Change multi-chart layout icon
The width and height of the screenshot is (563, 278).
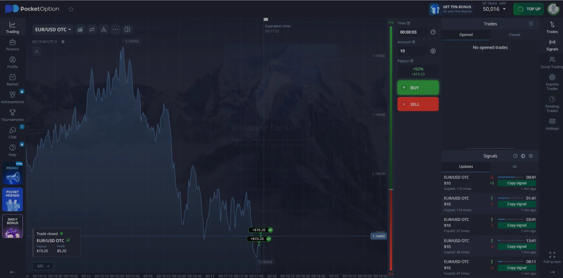[127, 29]
